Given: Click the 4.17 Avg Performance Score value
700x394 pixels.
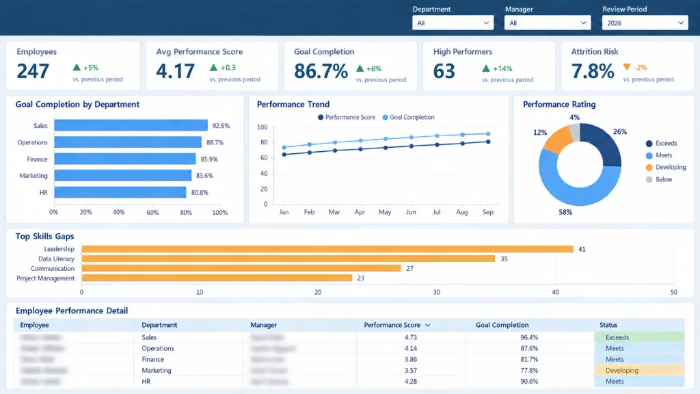Looking at the screenshot, I should tap(176, 71).
